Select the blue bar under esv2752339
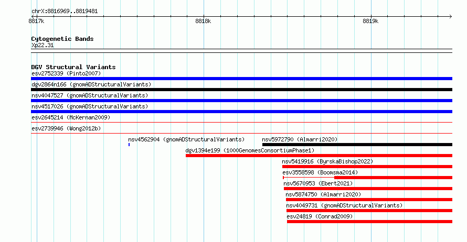The height and width of the screenshot is (242, 467). click(x=241, y=79)
